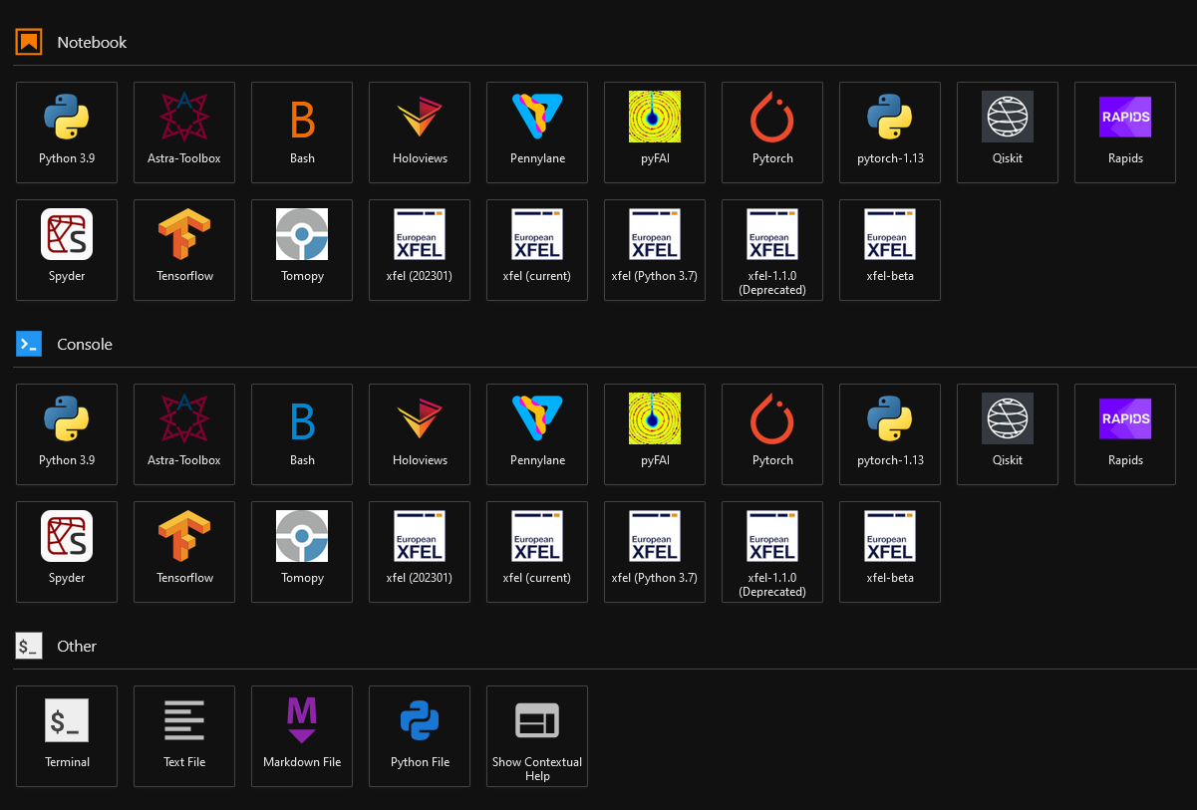
Task: Start Tensorflow console
Action: pos(184,551)
